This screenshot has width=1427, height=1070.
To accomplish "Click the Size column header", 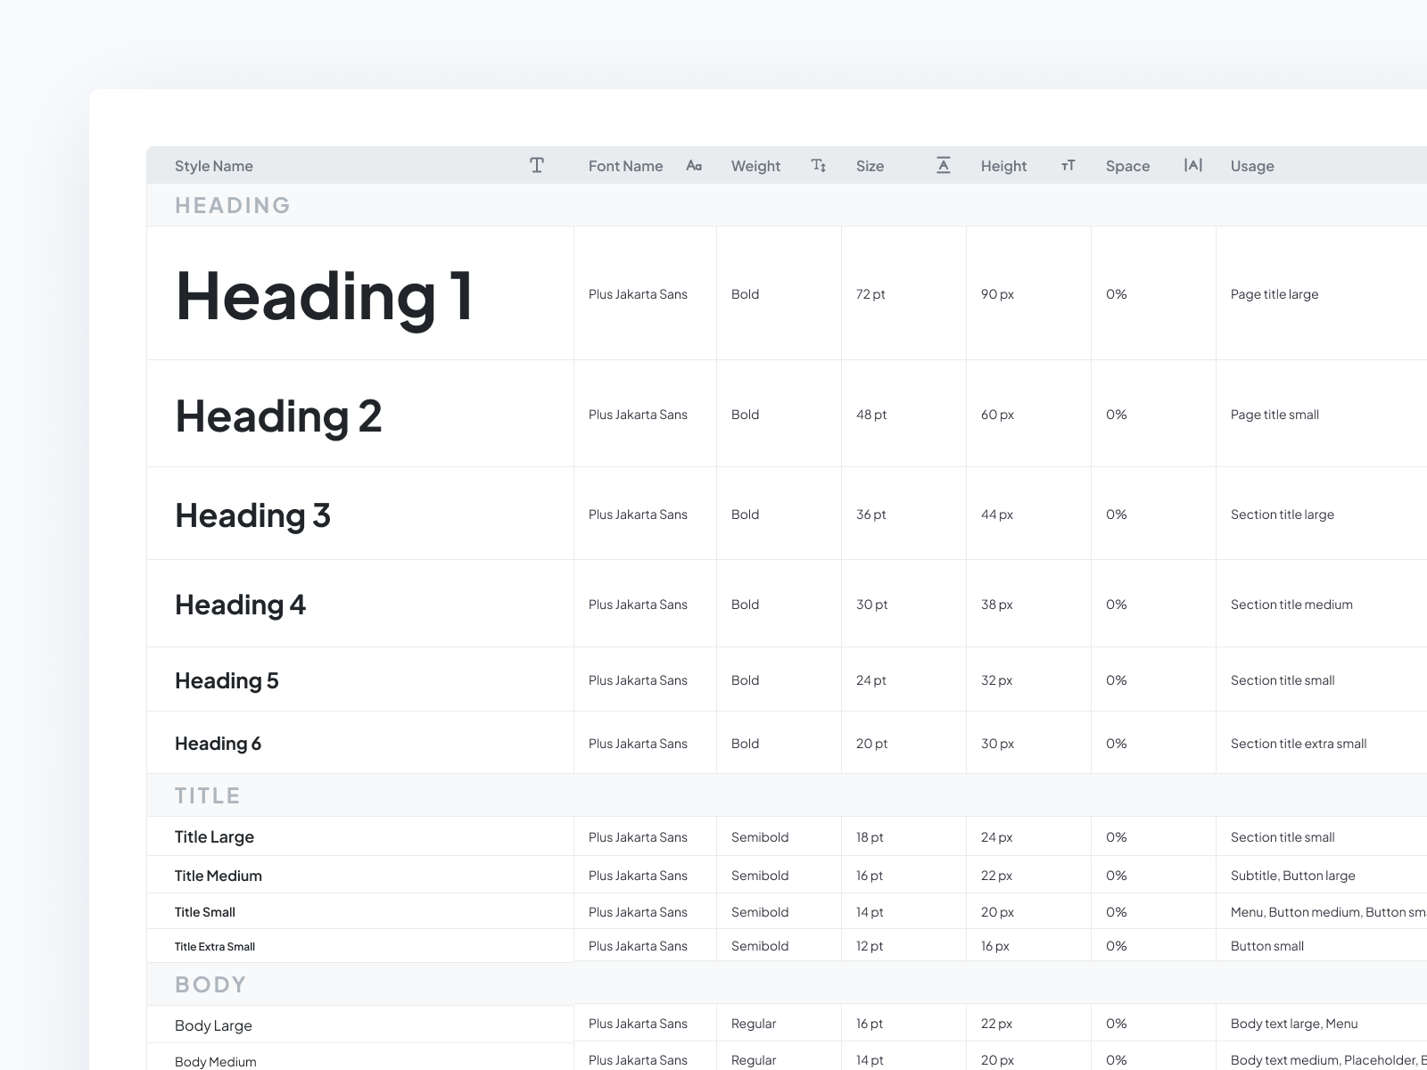I will pyautogui.click(x=870, y=166).
